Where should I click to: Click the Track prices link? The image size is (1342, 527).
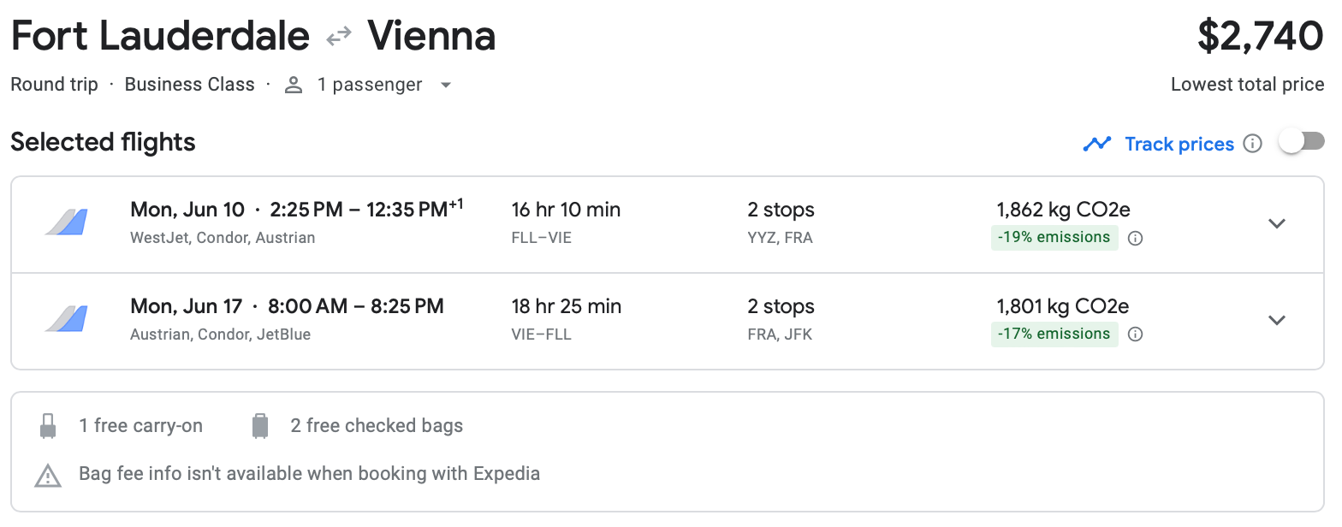(x=1179, y=144)
